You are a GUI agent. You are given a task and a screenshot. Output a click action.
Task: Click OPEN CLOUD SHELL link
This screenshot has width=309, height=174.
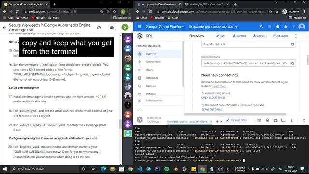[213, 98]
